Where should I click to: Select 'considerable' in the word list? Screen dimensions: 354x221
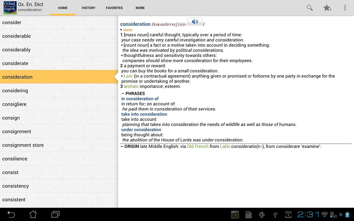coord(17,36)
